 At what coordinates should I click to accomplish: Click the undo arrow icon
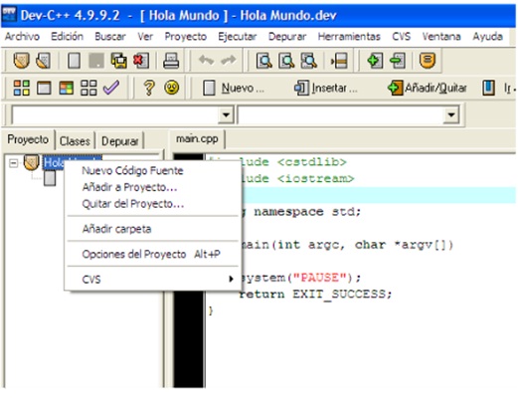click(x=206, y=61)
